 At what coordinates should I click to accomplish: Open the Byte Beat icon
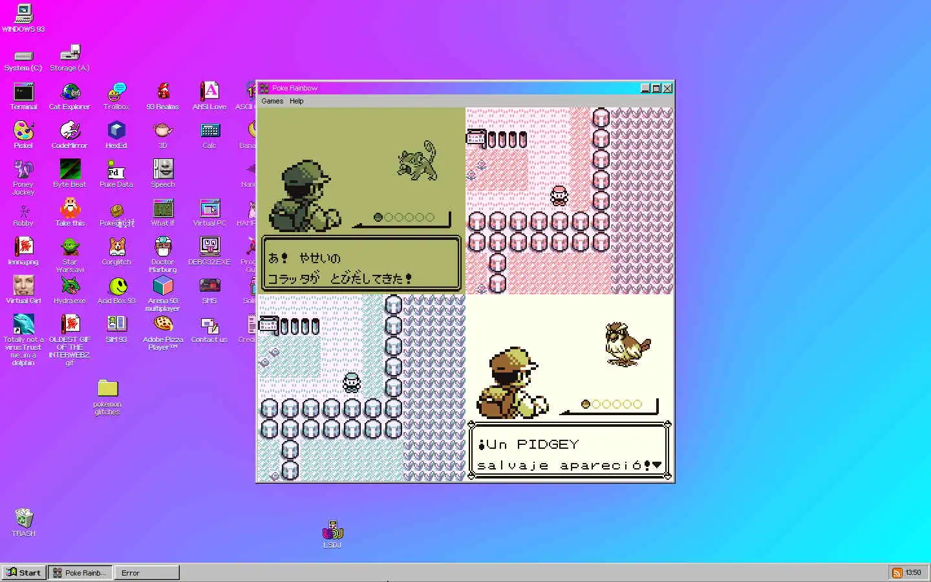(x=70, y=175)
